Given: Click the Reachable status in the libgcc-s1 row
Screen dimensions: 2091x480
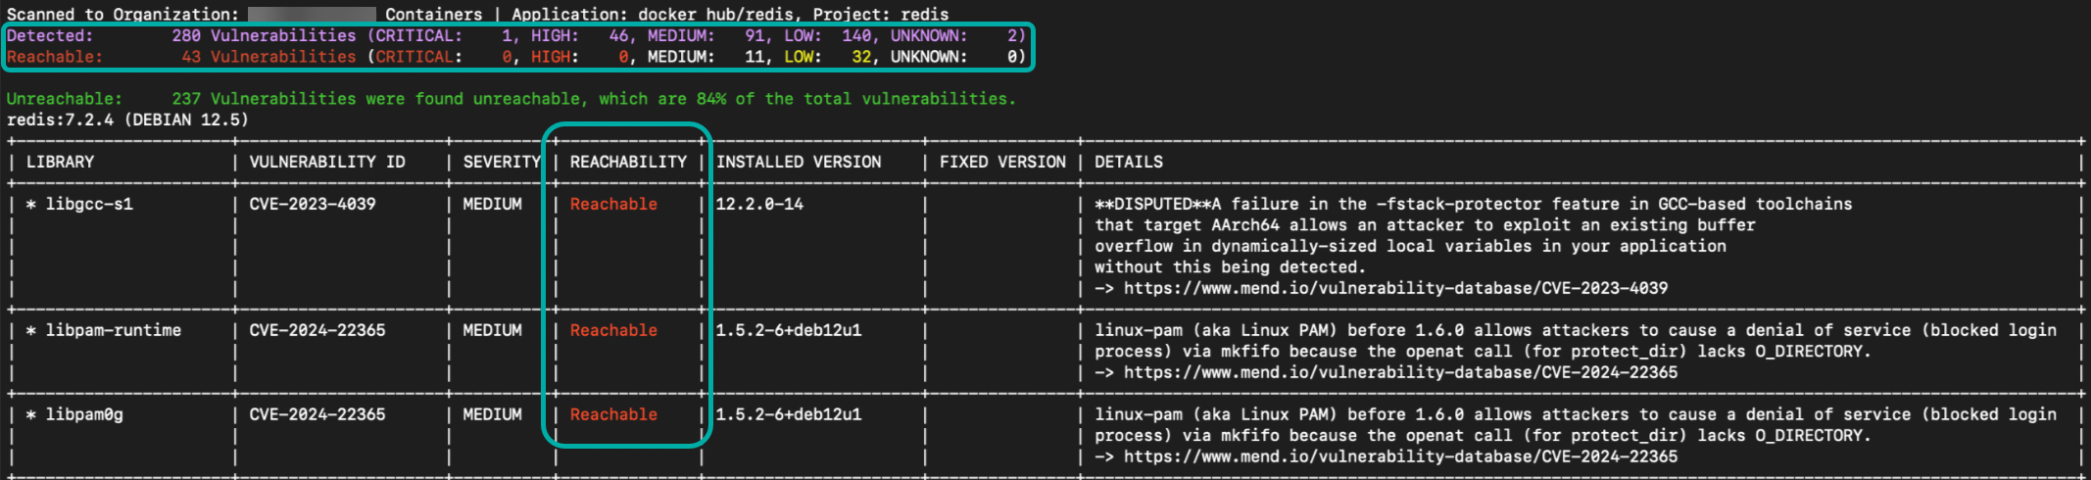Looking at the screenshot, I should [x=613, y=204].
